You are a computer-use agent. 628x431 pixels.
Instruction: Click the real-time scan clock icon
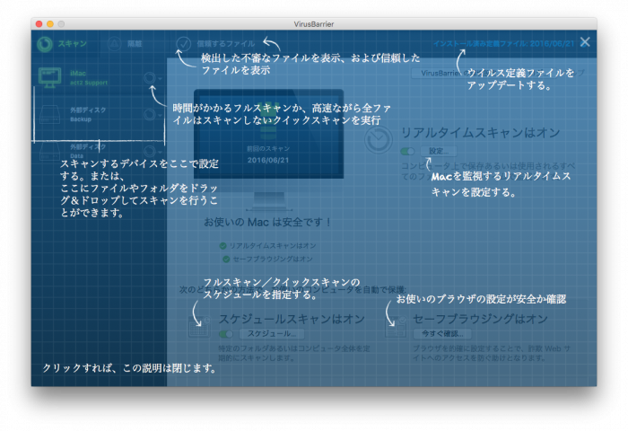[x=378, y=139]
